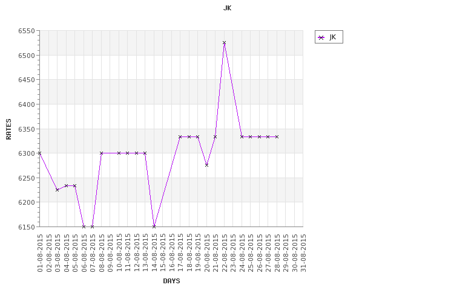Click the data marker on 20-08-2015

click(x=207, y=165)
